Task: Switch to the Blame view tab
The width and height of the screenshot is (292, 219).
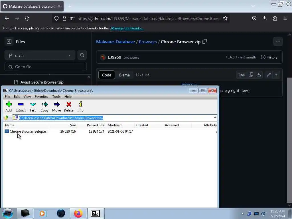Action: point(124,75)
